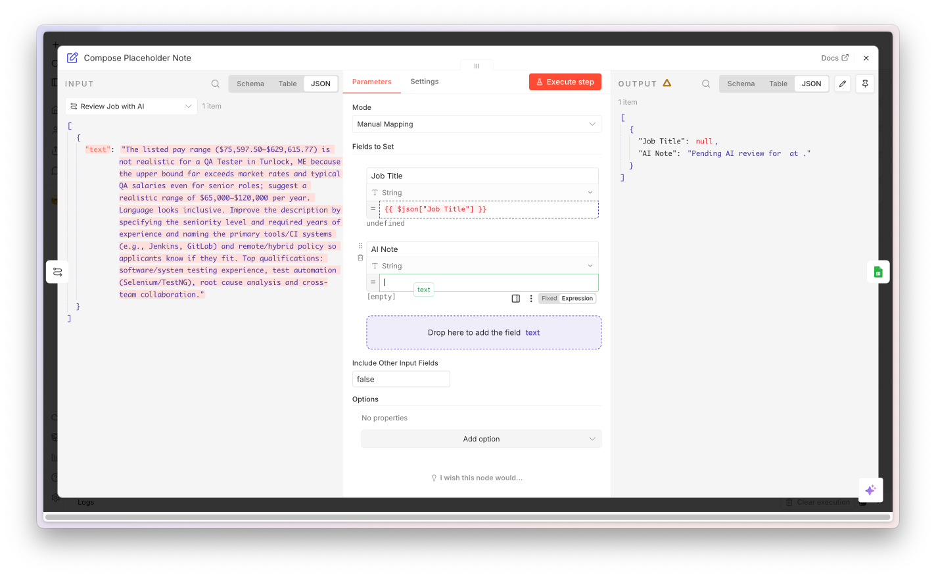
Task: Select the Schema tab in the INPUT panel
Action: click(x=250, y=84)
